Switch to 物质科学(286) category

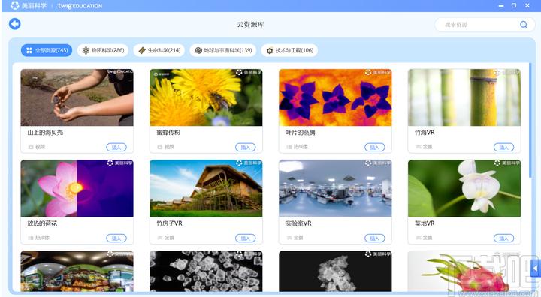(103, 50)
